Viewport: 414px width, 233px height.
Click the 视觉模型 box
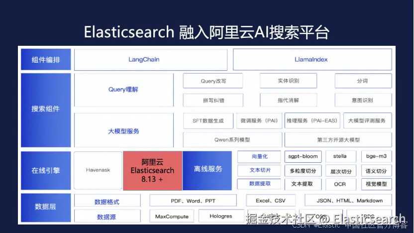(377, 184)
